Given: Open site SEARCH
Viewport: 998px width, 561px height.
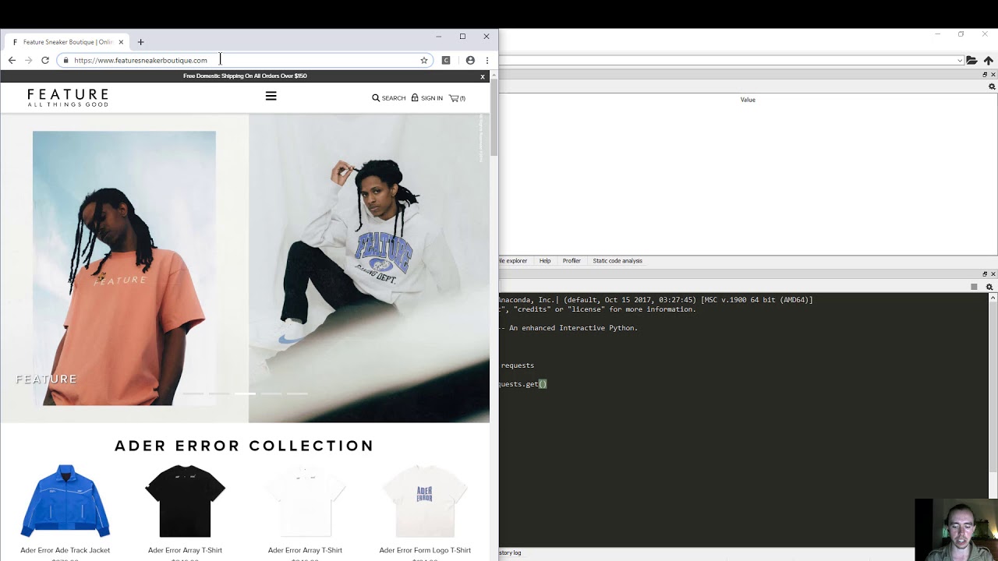Looking at the screenshot, I should [x=389, y=98].
